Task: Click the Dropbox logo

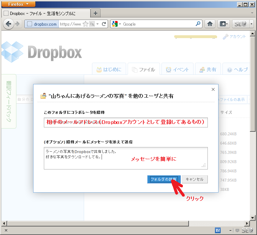Action: point(42,52)
